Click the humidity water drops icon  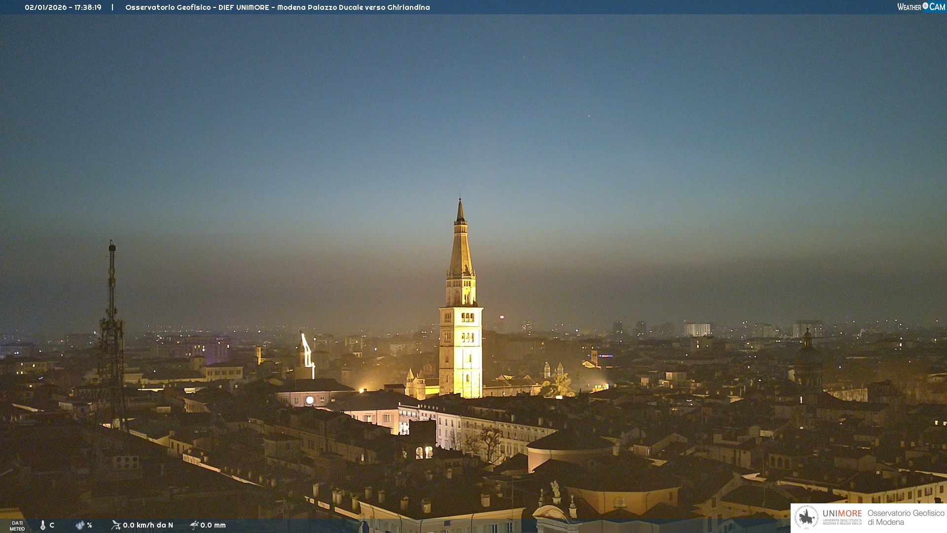[x=80, y=525]
